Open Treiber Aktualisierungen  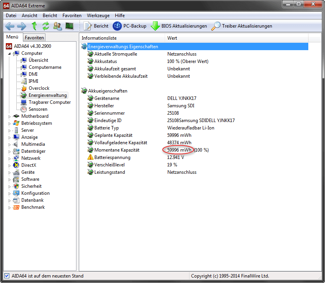pyautogui.click(x=242, y=26)
